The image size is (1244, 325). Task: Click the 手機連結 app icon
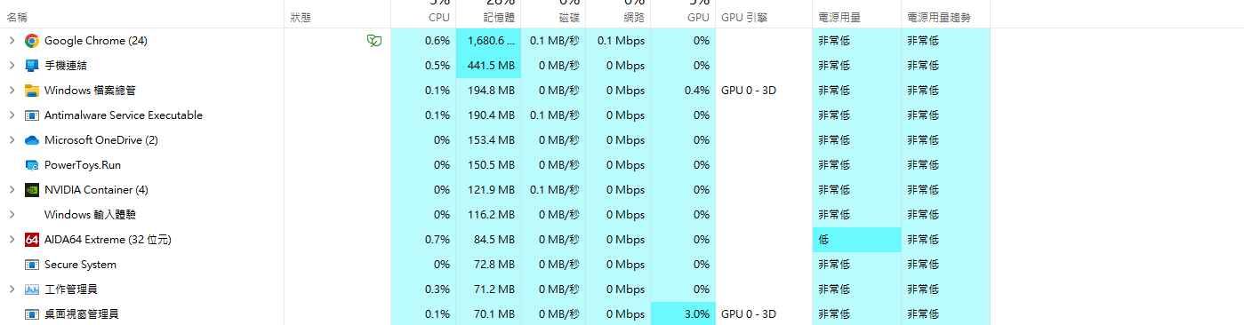pos(32,66)
